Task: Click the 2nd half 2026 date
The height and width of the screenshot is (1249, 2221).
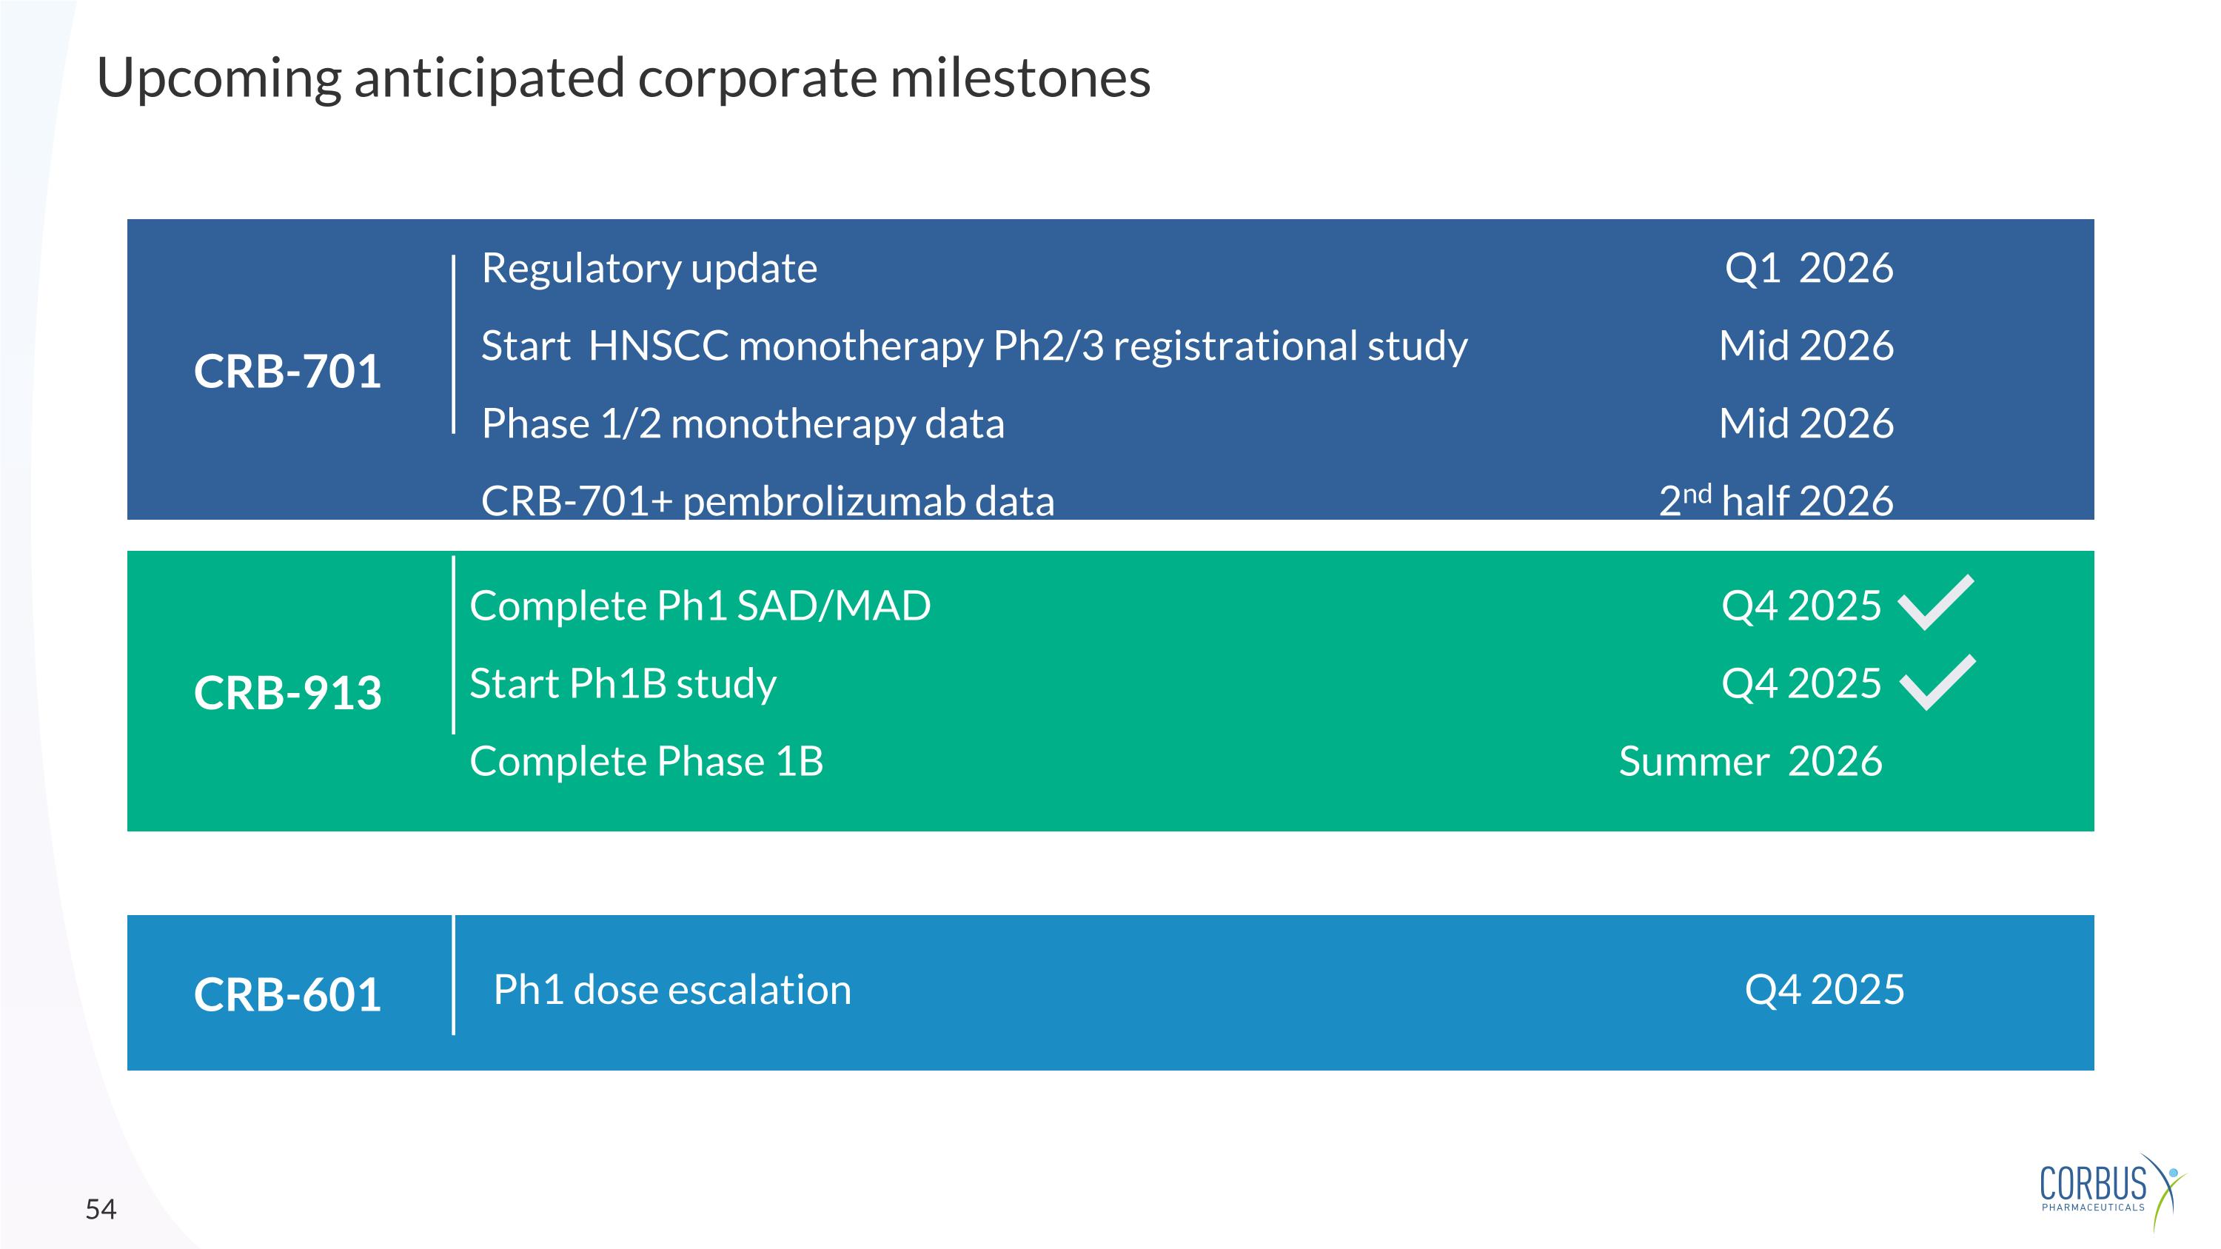Action: pyautogui.click(x=1775, y=500)
